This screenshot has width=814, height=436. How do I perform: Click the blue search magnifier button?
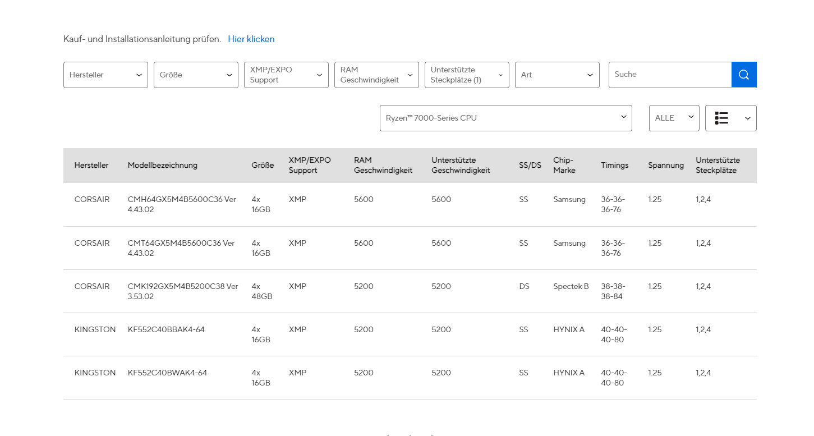744,75
